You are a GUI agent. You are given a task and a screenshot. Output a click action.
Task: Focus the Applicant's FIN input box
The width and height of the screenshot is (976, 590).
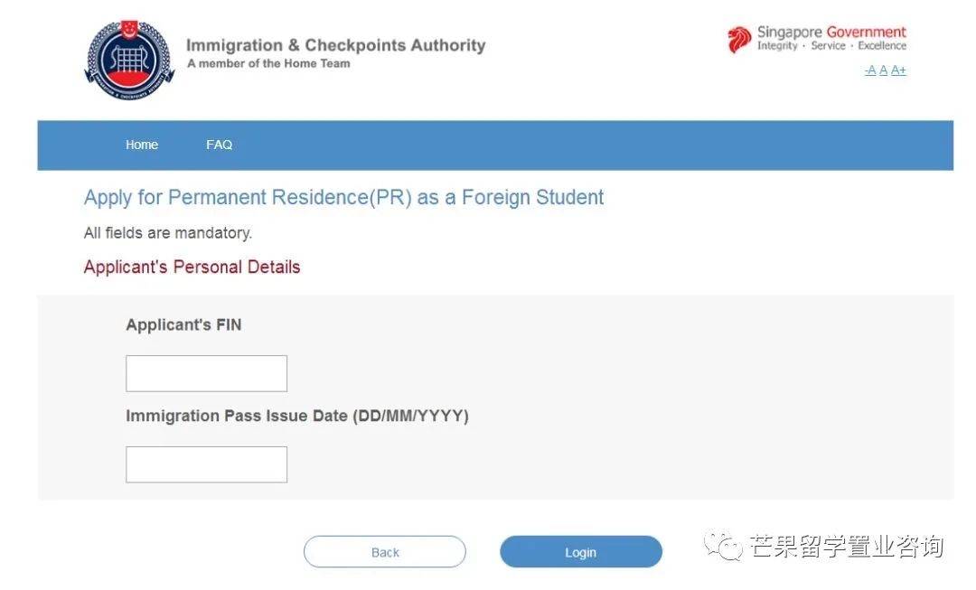(206, 373)
